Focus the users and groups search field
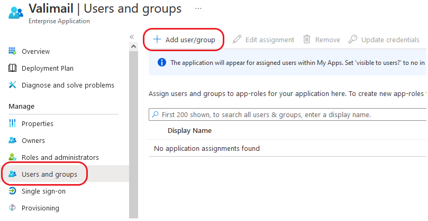The image size is (428, 221). 288,114
